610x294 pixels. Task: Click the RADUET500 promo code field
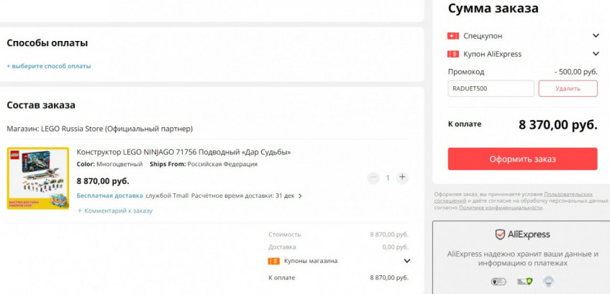491,88
